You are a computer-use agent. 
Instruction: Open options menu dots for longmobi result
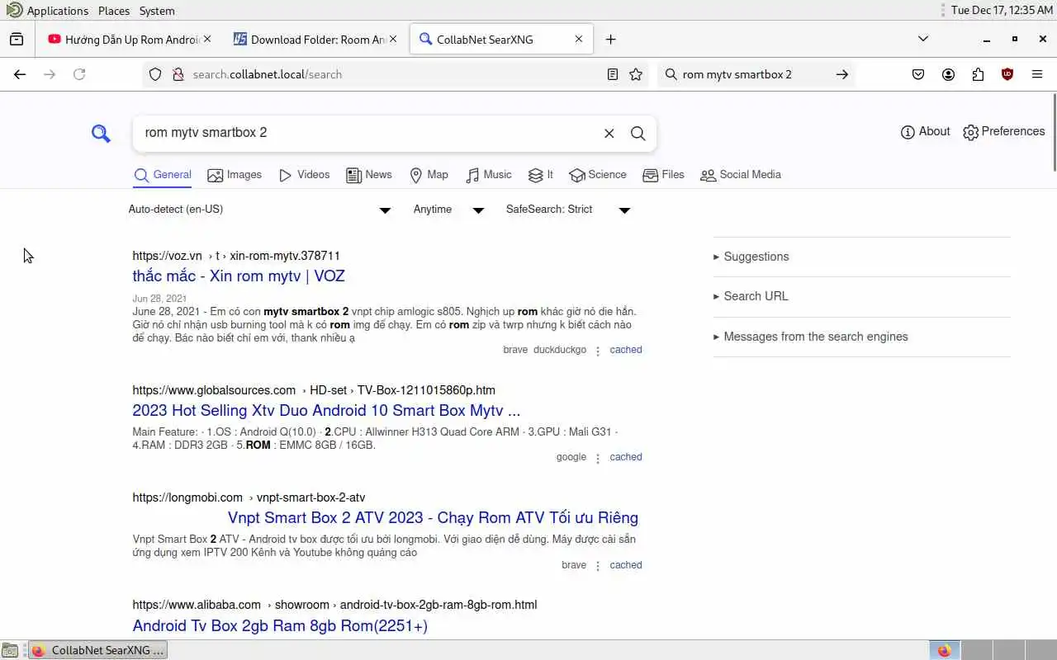tap(598, 567)
